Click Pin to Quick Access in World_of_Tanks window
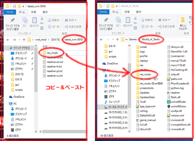This screenshot has height=141, width=195. pyautogui.click(x=106, y=24)
